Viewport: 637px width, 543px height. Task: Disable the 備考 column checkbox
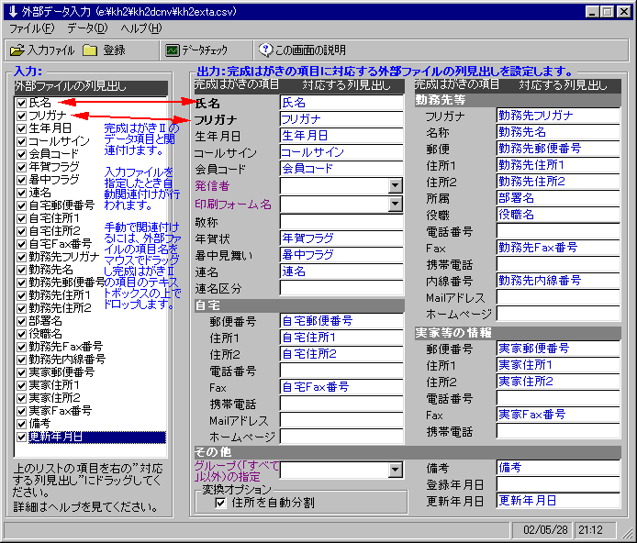click(21, 424)
